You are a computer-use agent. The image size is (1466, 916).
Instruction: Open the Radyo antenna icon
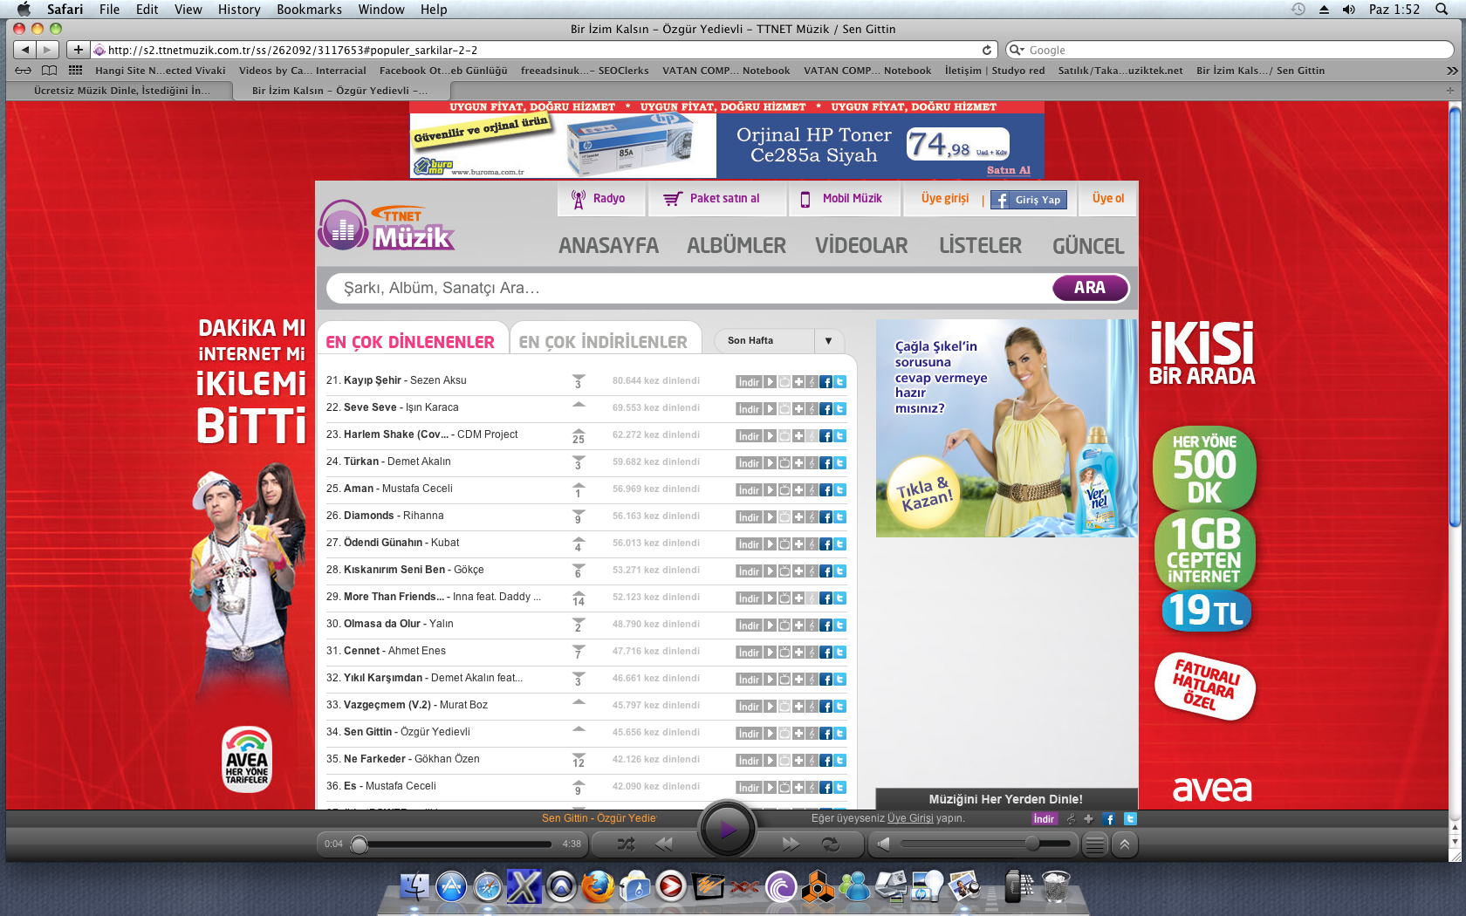point(578,199)
